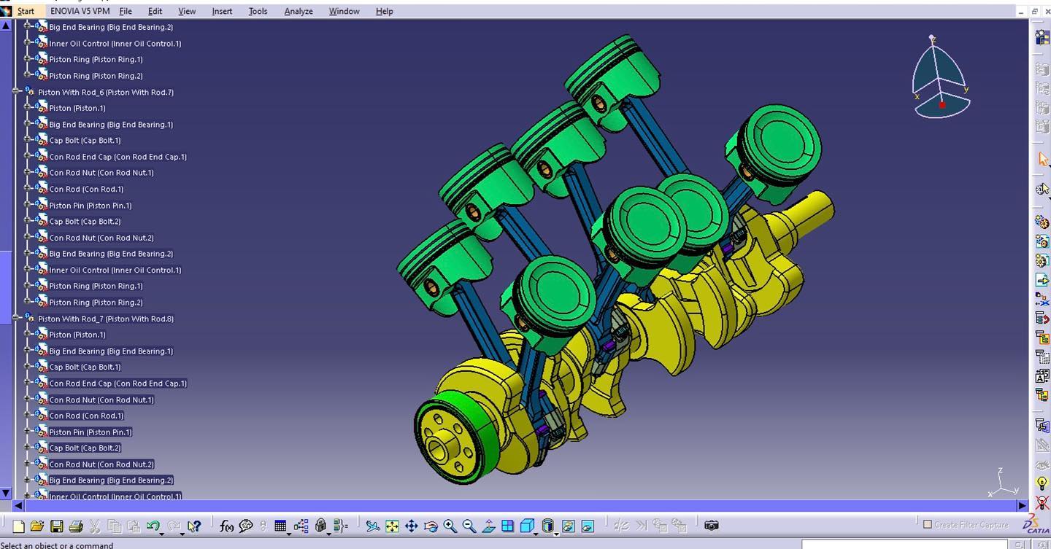Select Inner Oil Control (Inner Oil Control.1) under Rod_6
The image size is (1051, 549).
115,270
